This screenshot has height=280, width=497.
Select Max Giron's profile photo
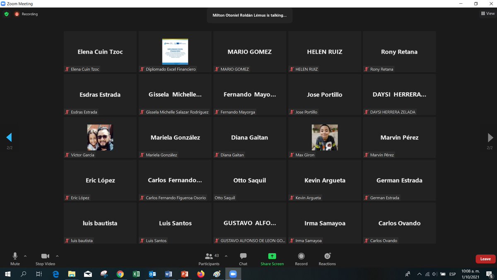[325, 137]
